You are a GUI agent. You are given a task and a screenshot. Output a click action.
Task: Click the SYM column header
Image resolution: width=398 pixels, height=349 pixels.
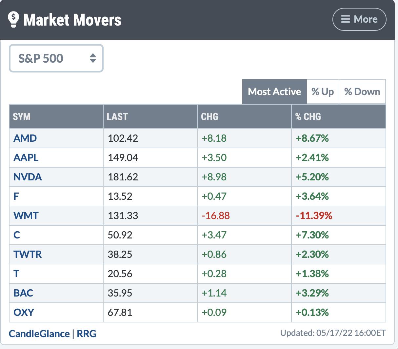22,116
